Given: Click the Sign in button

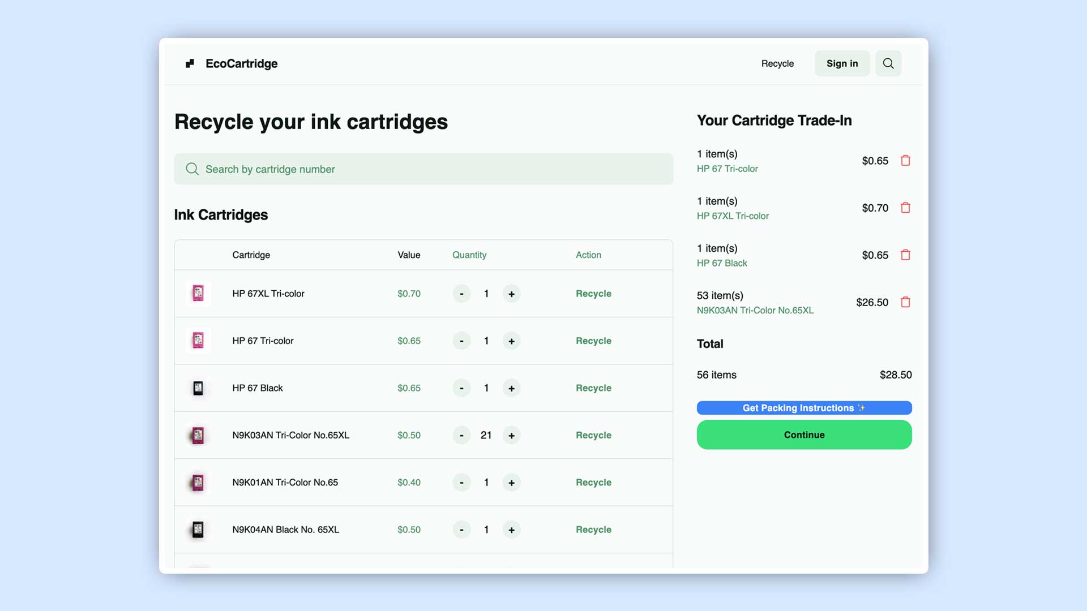Looking at the screenshot, I should pos(842,63).
